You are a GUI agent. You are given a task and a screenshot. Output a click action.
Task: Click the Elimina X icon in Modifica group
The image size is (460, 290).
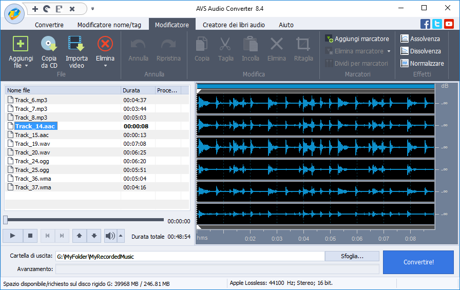click(x=276, y=44)
